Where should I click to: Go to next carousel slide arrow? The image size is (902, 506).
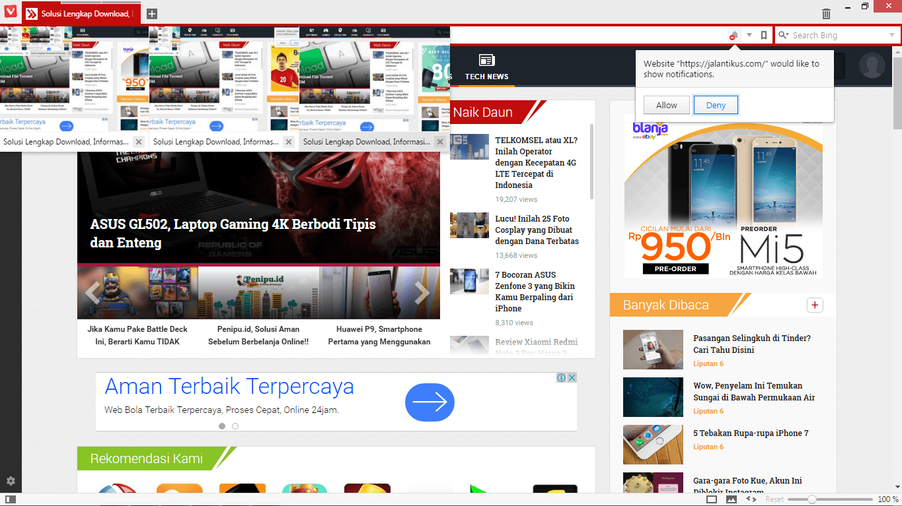pos(422,292)
